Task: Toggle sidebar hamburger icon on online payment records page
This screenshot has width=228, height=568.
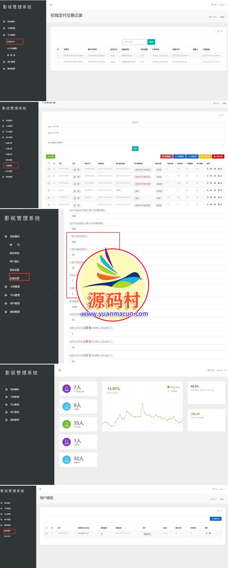Action: (x=51, y=5)
